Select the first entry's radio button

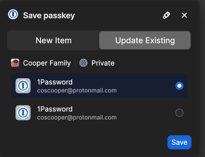pos(179,86)
